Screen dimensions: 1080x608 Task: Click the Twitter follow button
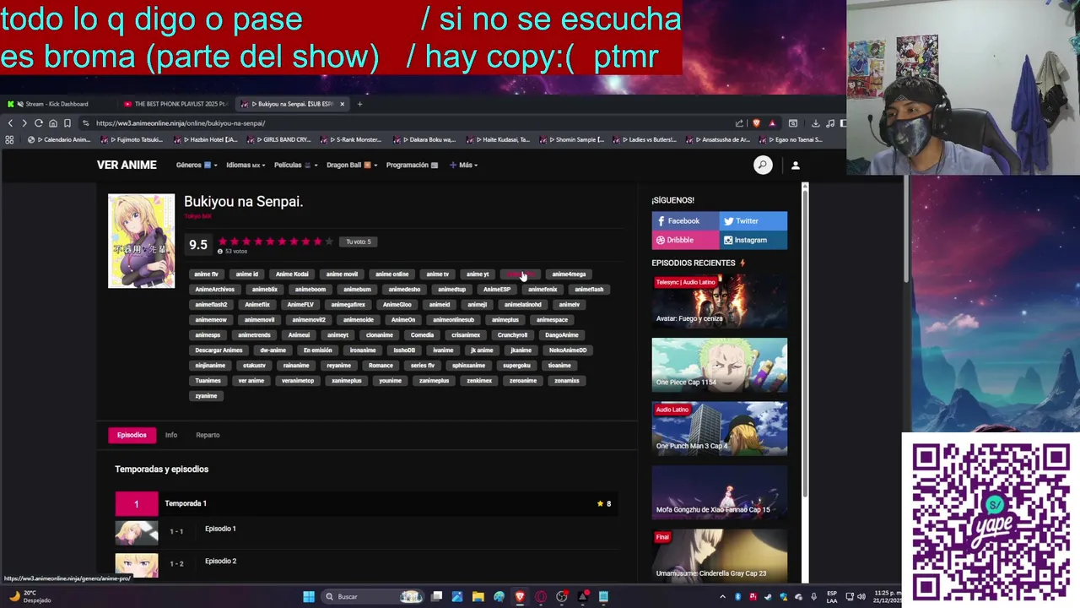click(x=753, y=221)
